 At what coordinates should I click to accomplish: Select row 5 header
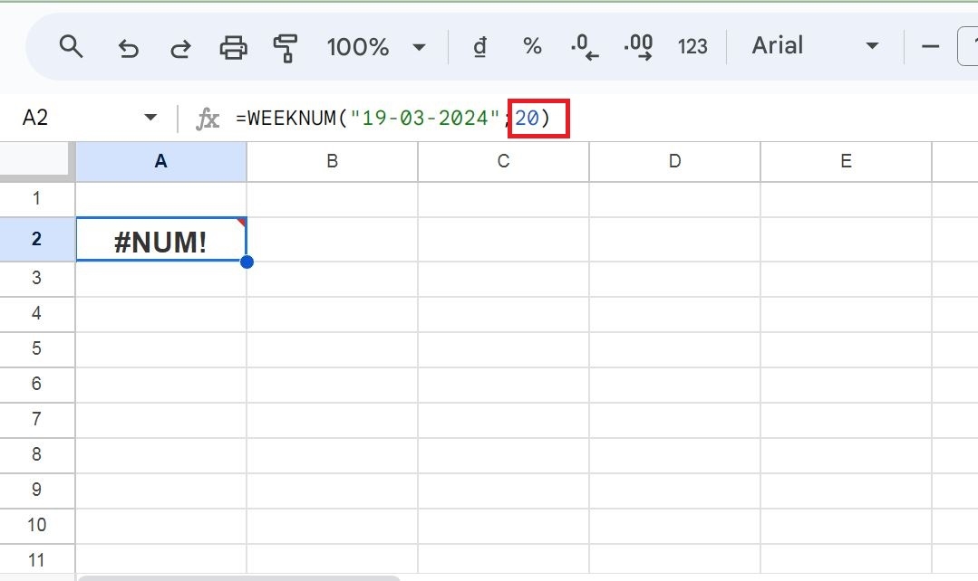tap(37, 348)
